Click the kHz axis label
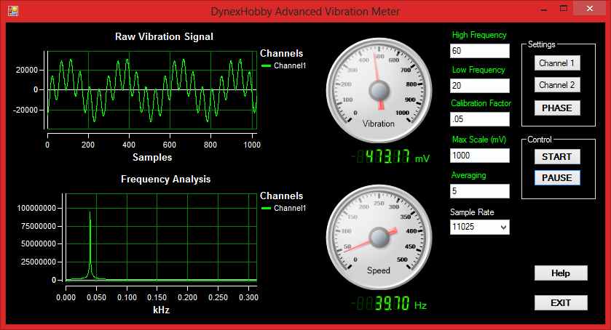Screen dimensions: 611x330 pyautogui.click(x=162, y=310)
